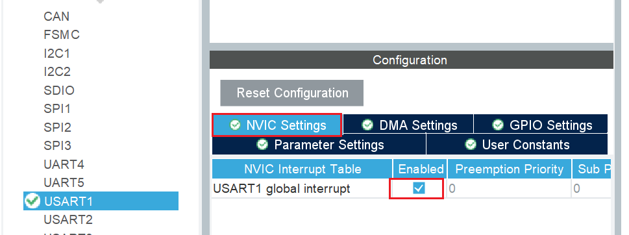Show the Parameter Settings tab
629x235 pixels.
[x=319, y=144]
